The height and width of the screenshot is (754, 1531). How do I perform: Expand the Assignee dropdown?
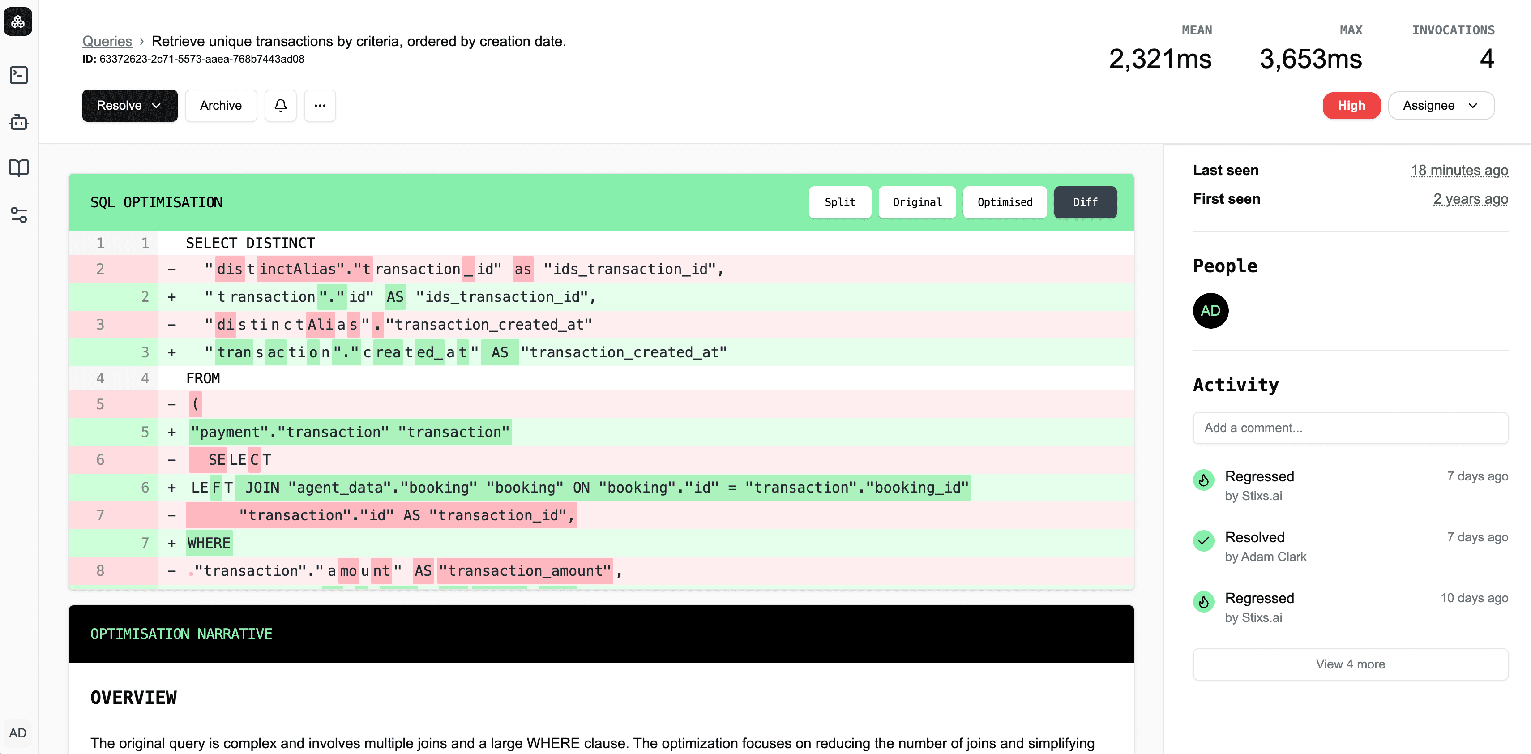coord(1441,105)
